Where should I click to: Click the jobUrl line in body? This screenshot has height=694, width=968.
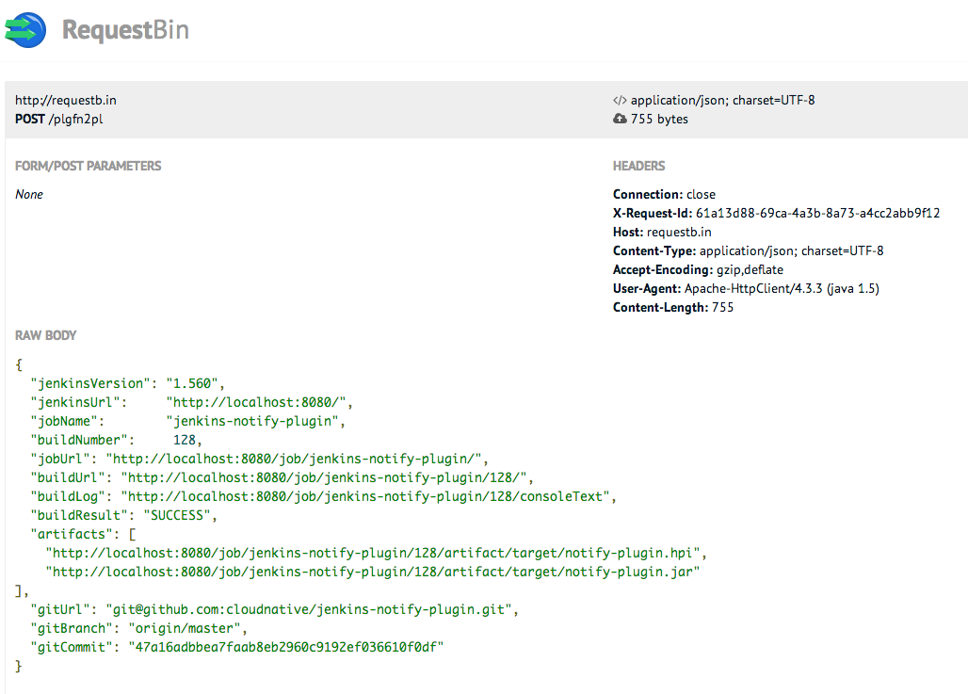[259, 460]
